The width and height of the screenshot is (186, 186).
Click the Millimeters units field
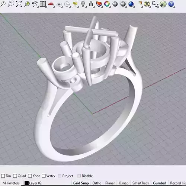coord(11,183)
